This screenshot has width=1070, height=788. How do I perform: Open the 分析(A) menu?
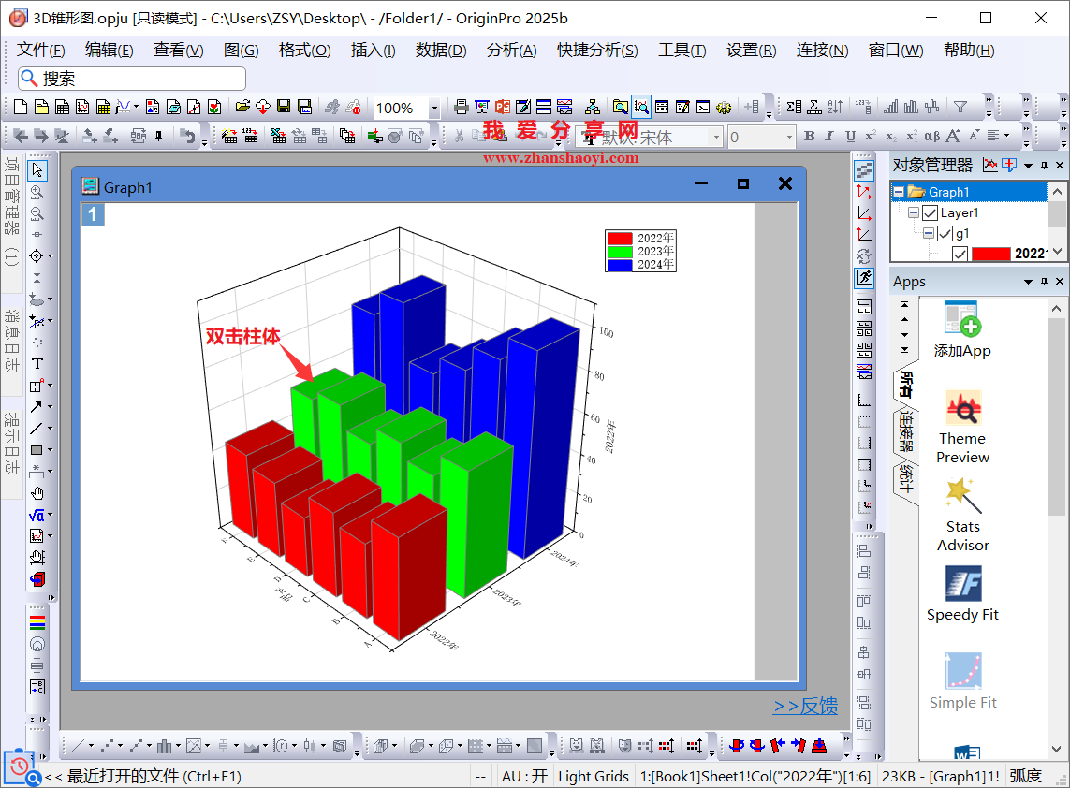click(511, 51)
